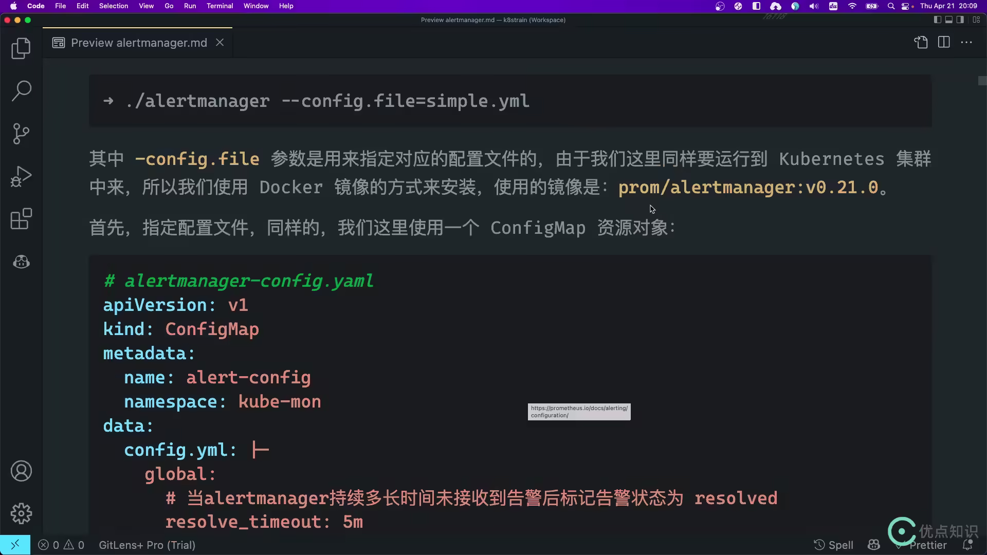Open the Run menu
The image size is (987, 555).
pos(190,6)
